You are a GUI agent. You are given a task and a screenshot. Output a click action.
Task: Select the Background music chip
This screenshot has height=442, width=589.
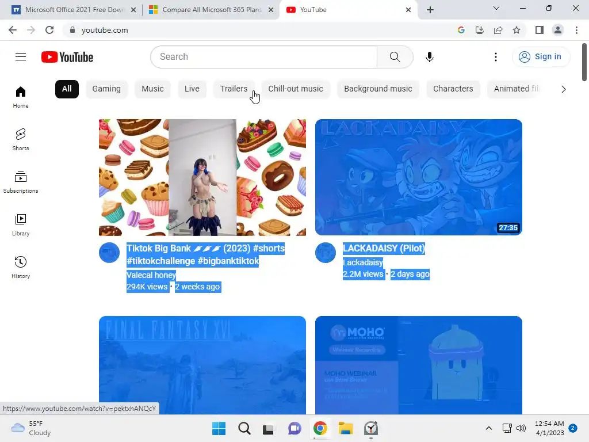click(x=378, y=89)
